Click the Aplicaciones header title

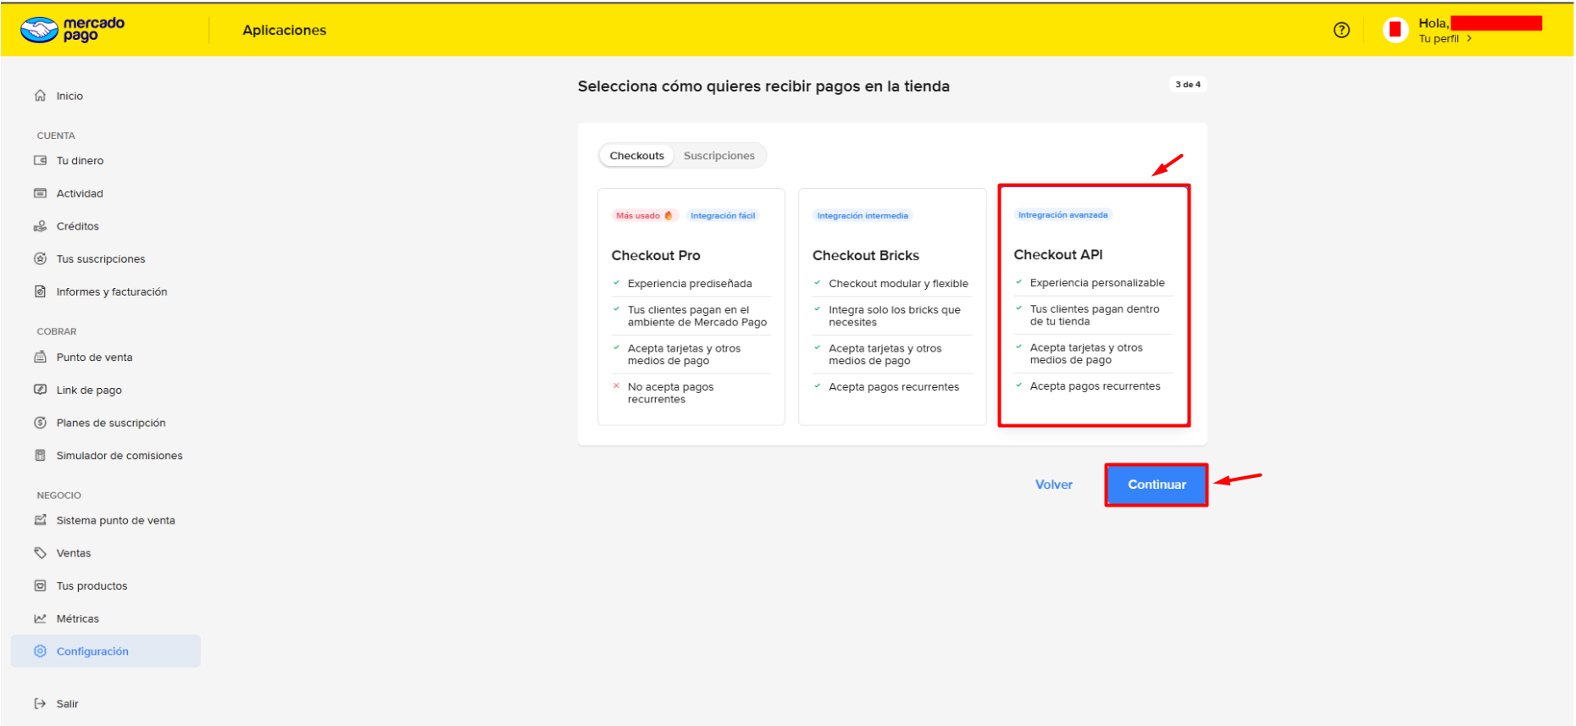[x=285, y=30]
